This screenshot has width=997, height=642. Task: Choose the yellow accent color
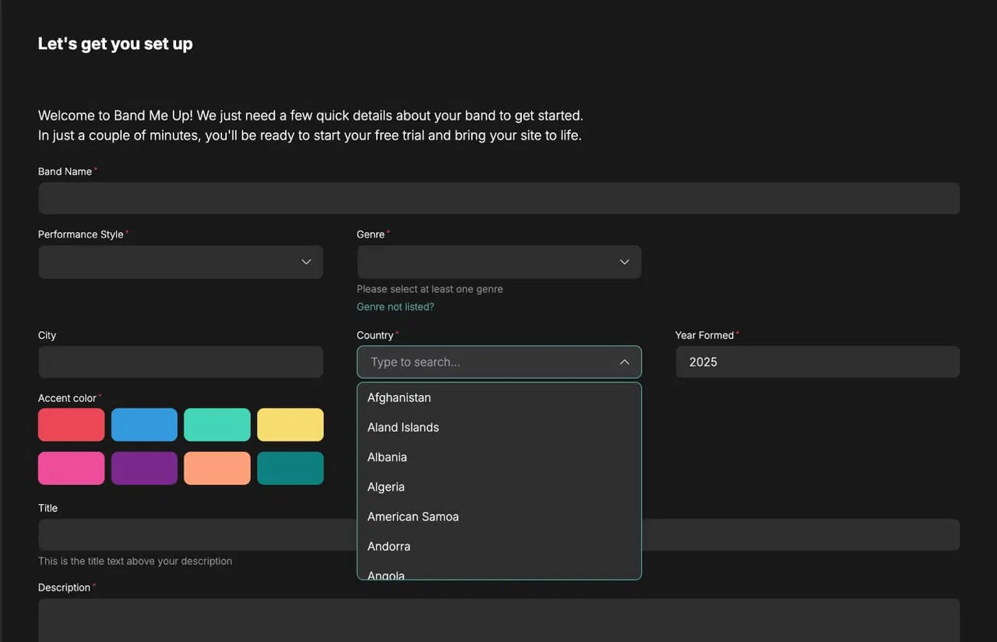point(290,425)
